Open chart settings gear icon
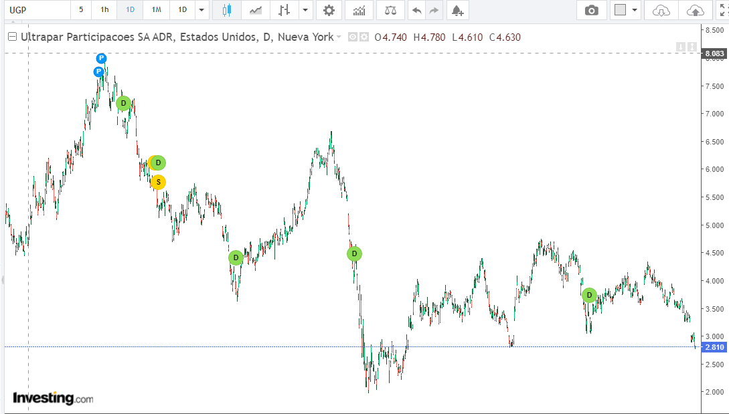Image resolution: width=729 pixels, height=414 pixels. click(x=329, y=10)
